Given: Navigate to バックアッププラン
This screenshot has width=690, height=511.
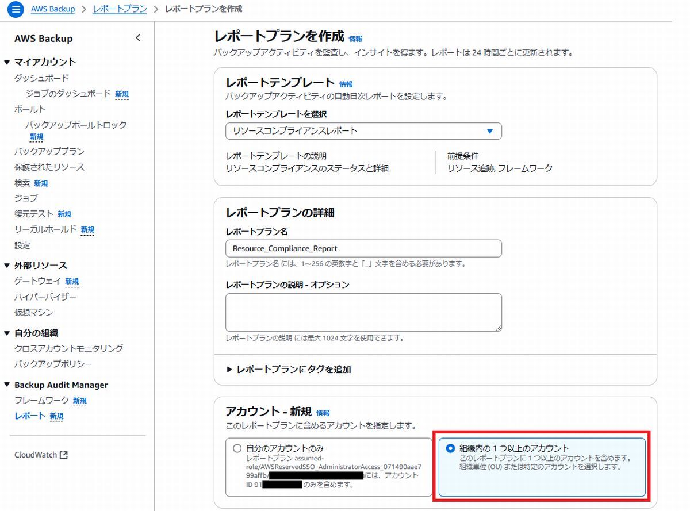Looking at the screenshot, I should tap(49, 152).
